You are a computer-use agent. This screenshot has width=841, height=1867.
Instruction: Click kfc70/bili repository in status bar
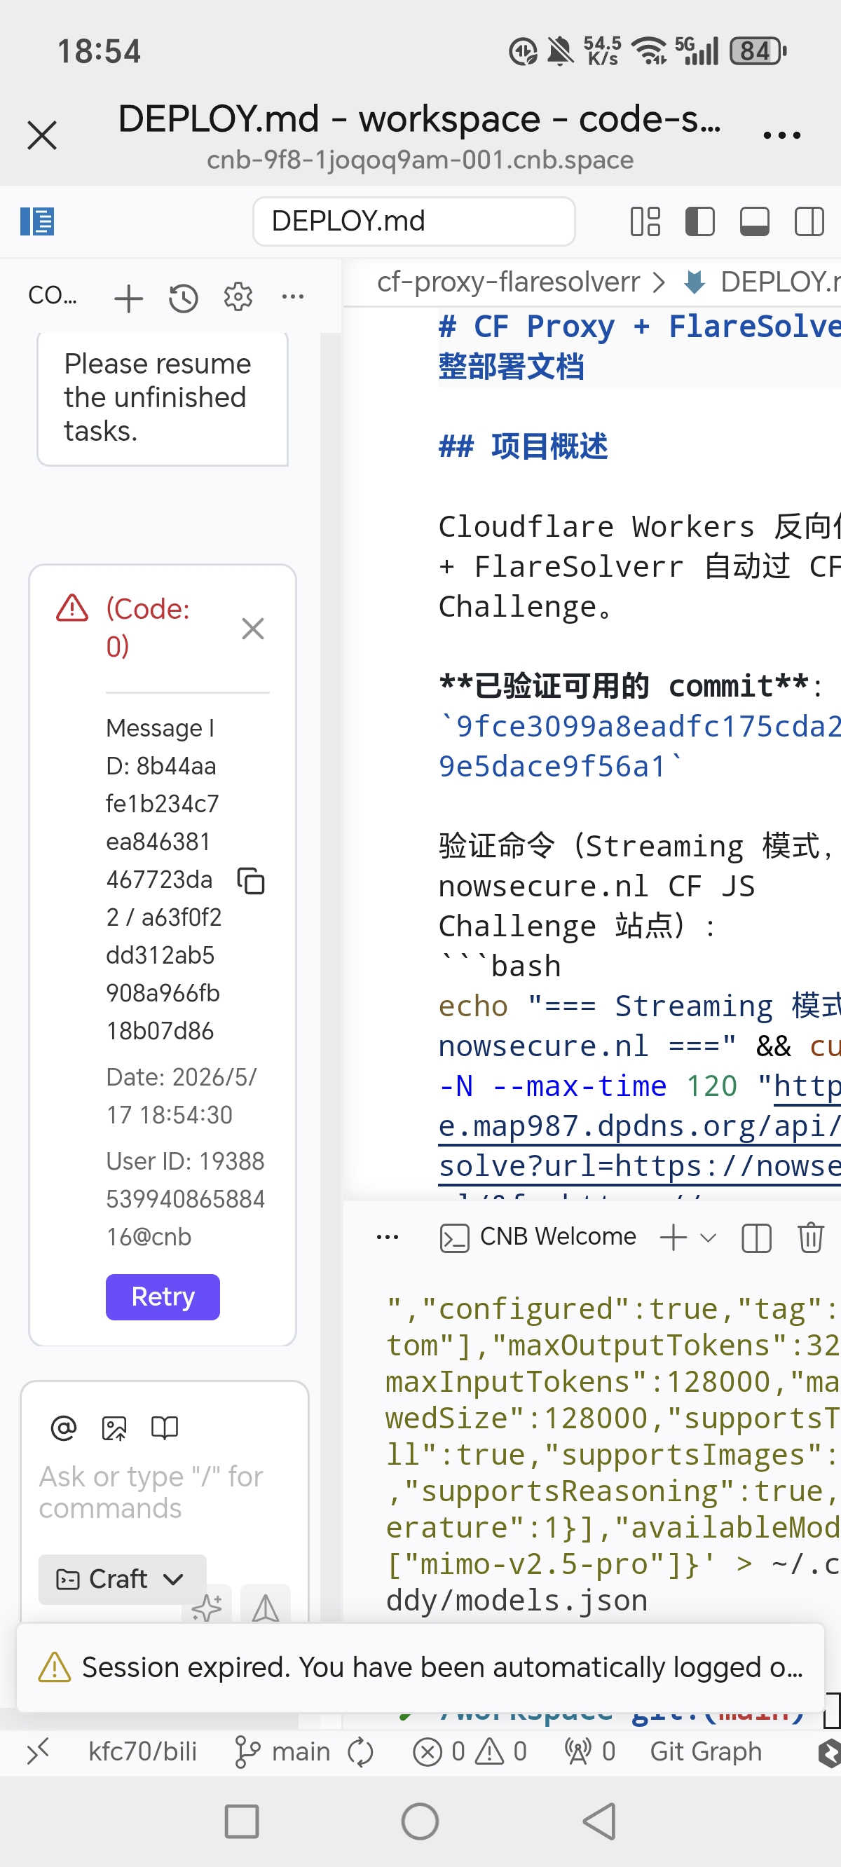(143, 1752)
